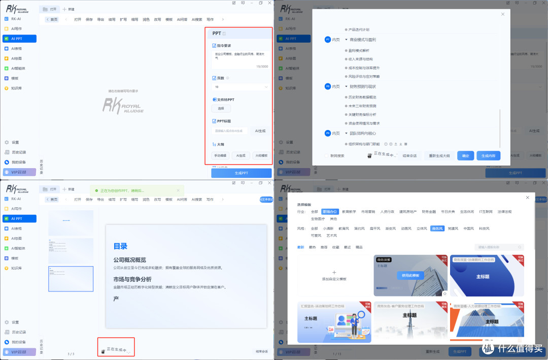Click 手动编辑 under 大纲
Screen dimensions: 548x360
[x=220, y=155]
